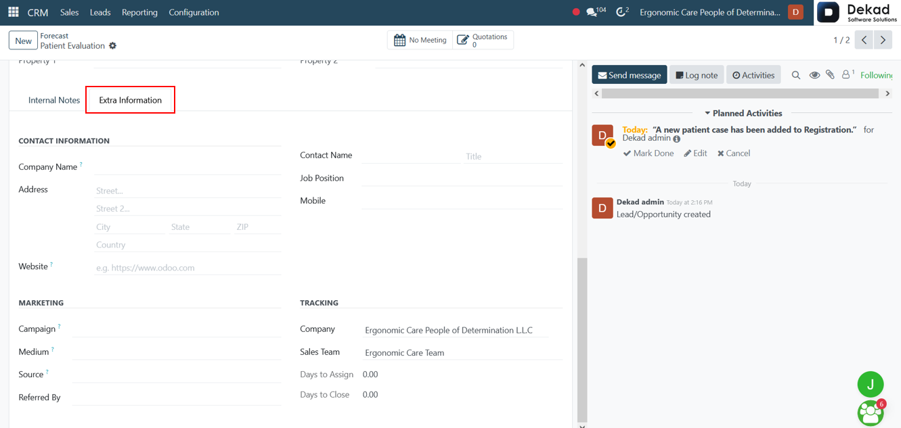
Task: Click the Website input field
Action: click(x=188, y=268)
